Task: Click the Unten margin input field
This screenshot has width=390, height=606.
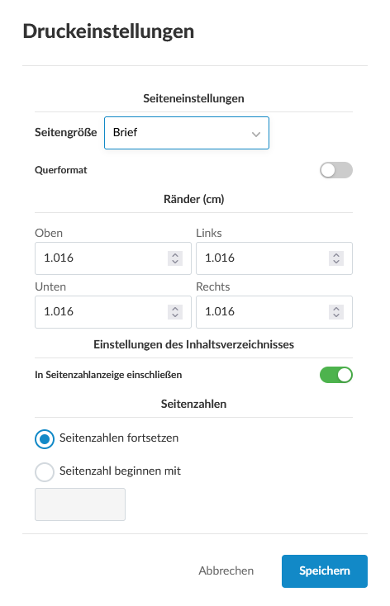Action: coord(113,312)
